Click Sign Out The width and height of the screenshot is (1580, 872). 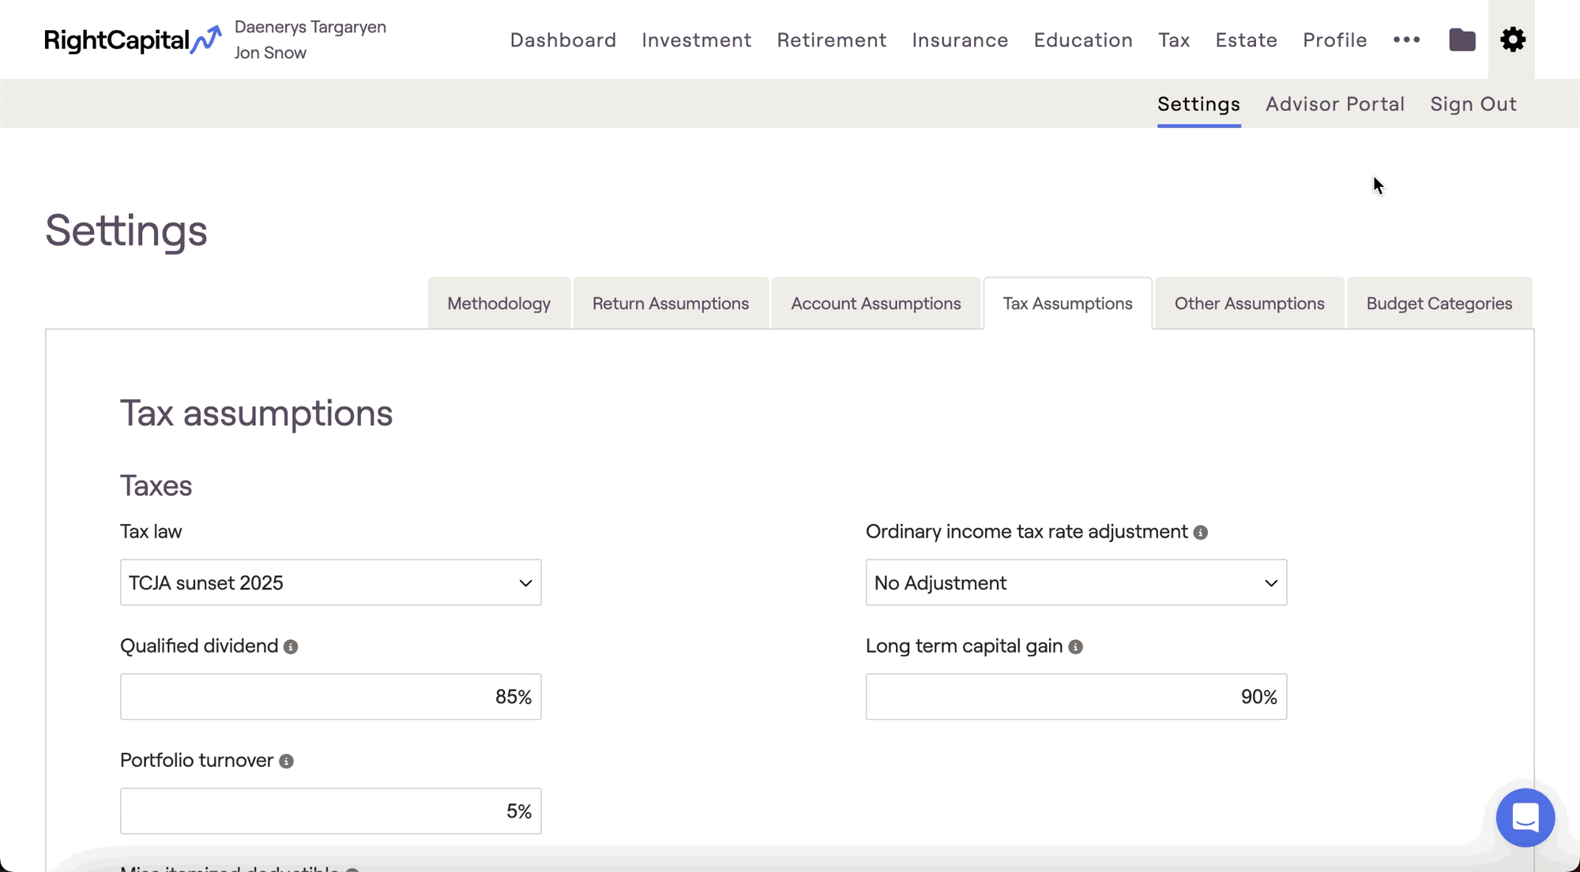pos(1473,104)
